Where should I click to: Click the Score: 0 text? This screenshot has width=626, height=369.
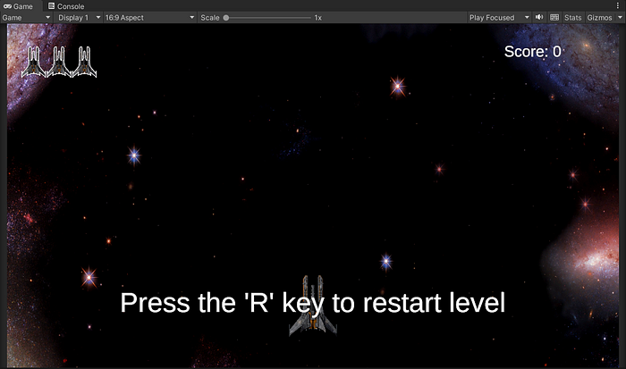point(533,52)
